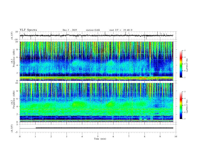
Task: Click the 'ch.1(V)' waveform axis label
Action: point(12,35)
